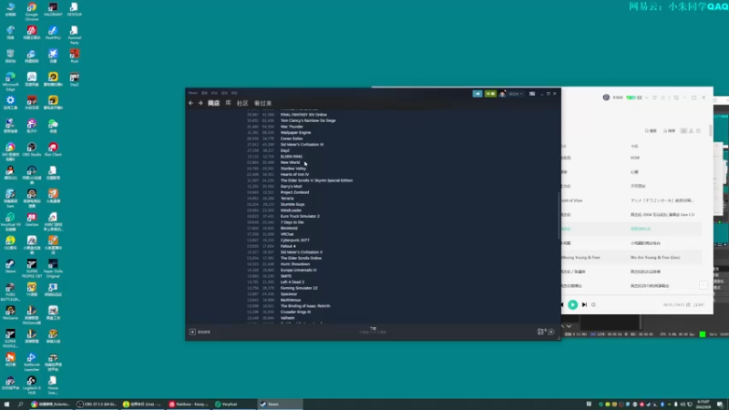Click The Binding of Isaac: Rebirth entry
Image resolution: width=729 pixels, height=410 pixels.
(x=305, y=306)
